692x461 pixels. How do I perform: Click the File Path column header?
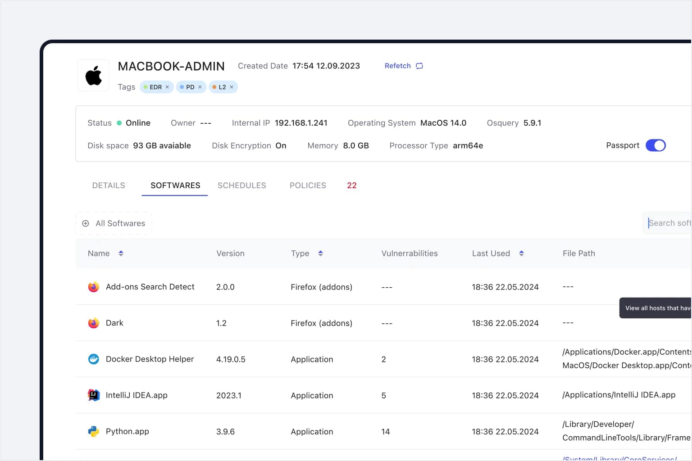579,253
